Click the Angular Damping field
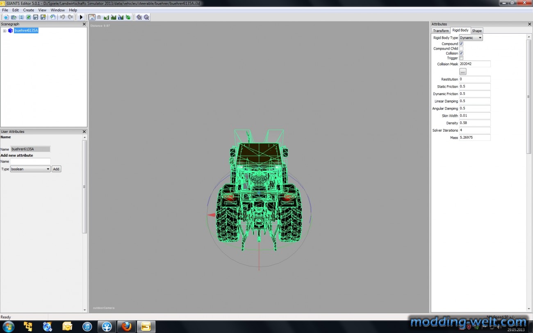 [x=475, y=108]
